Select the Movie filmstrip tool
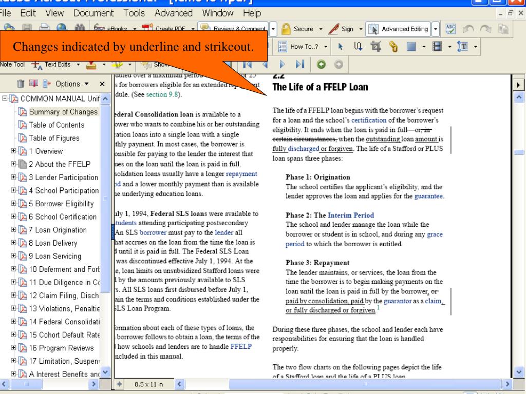Viewport: 526px width, 394px height. pos(437,46)
